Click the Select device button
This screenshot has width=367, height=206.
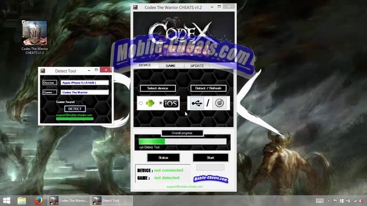[x=158, y=88]
